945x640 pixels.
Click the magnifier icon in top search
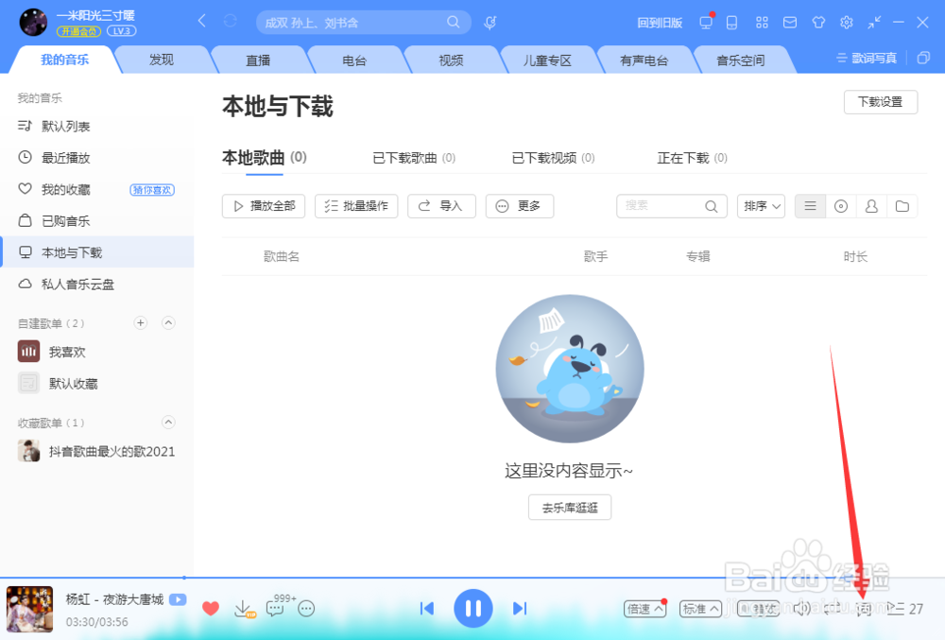(454, 23)
